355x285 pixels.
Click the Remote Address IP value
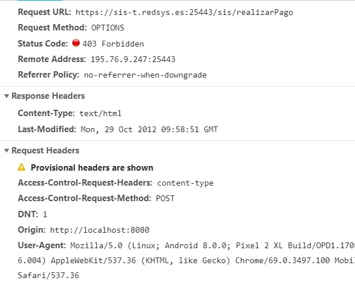tap(133, 59)
